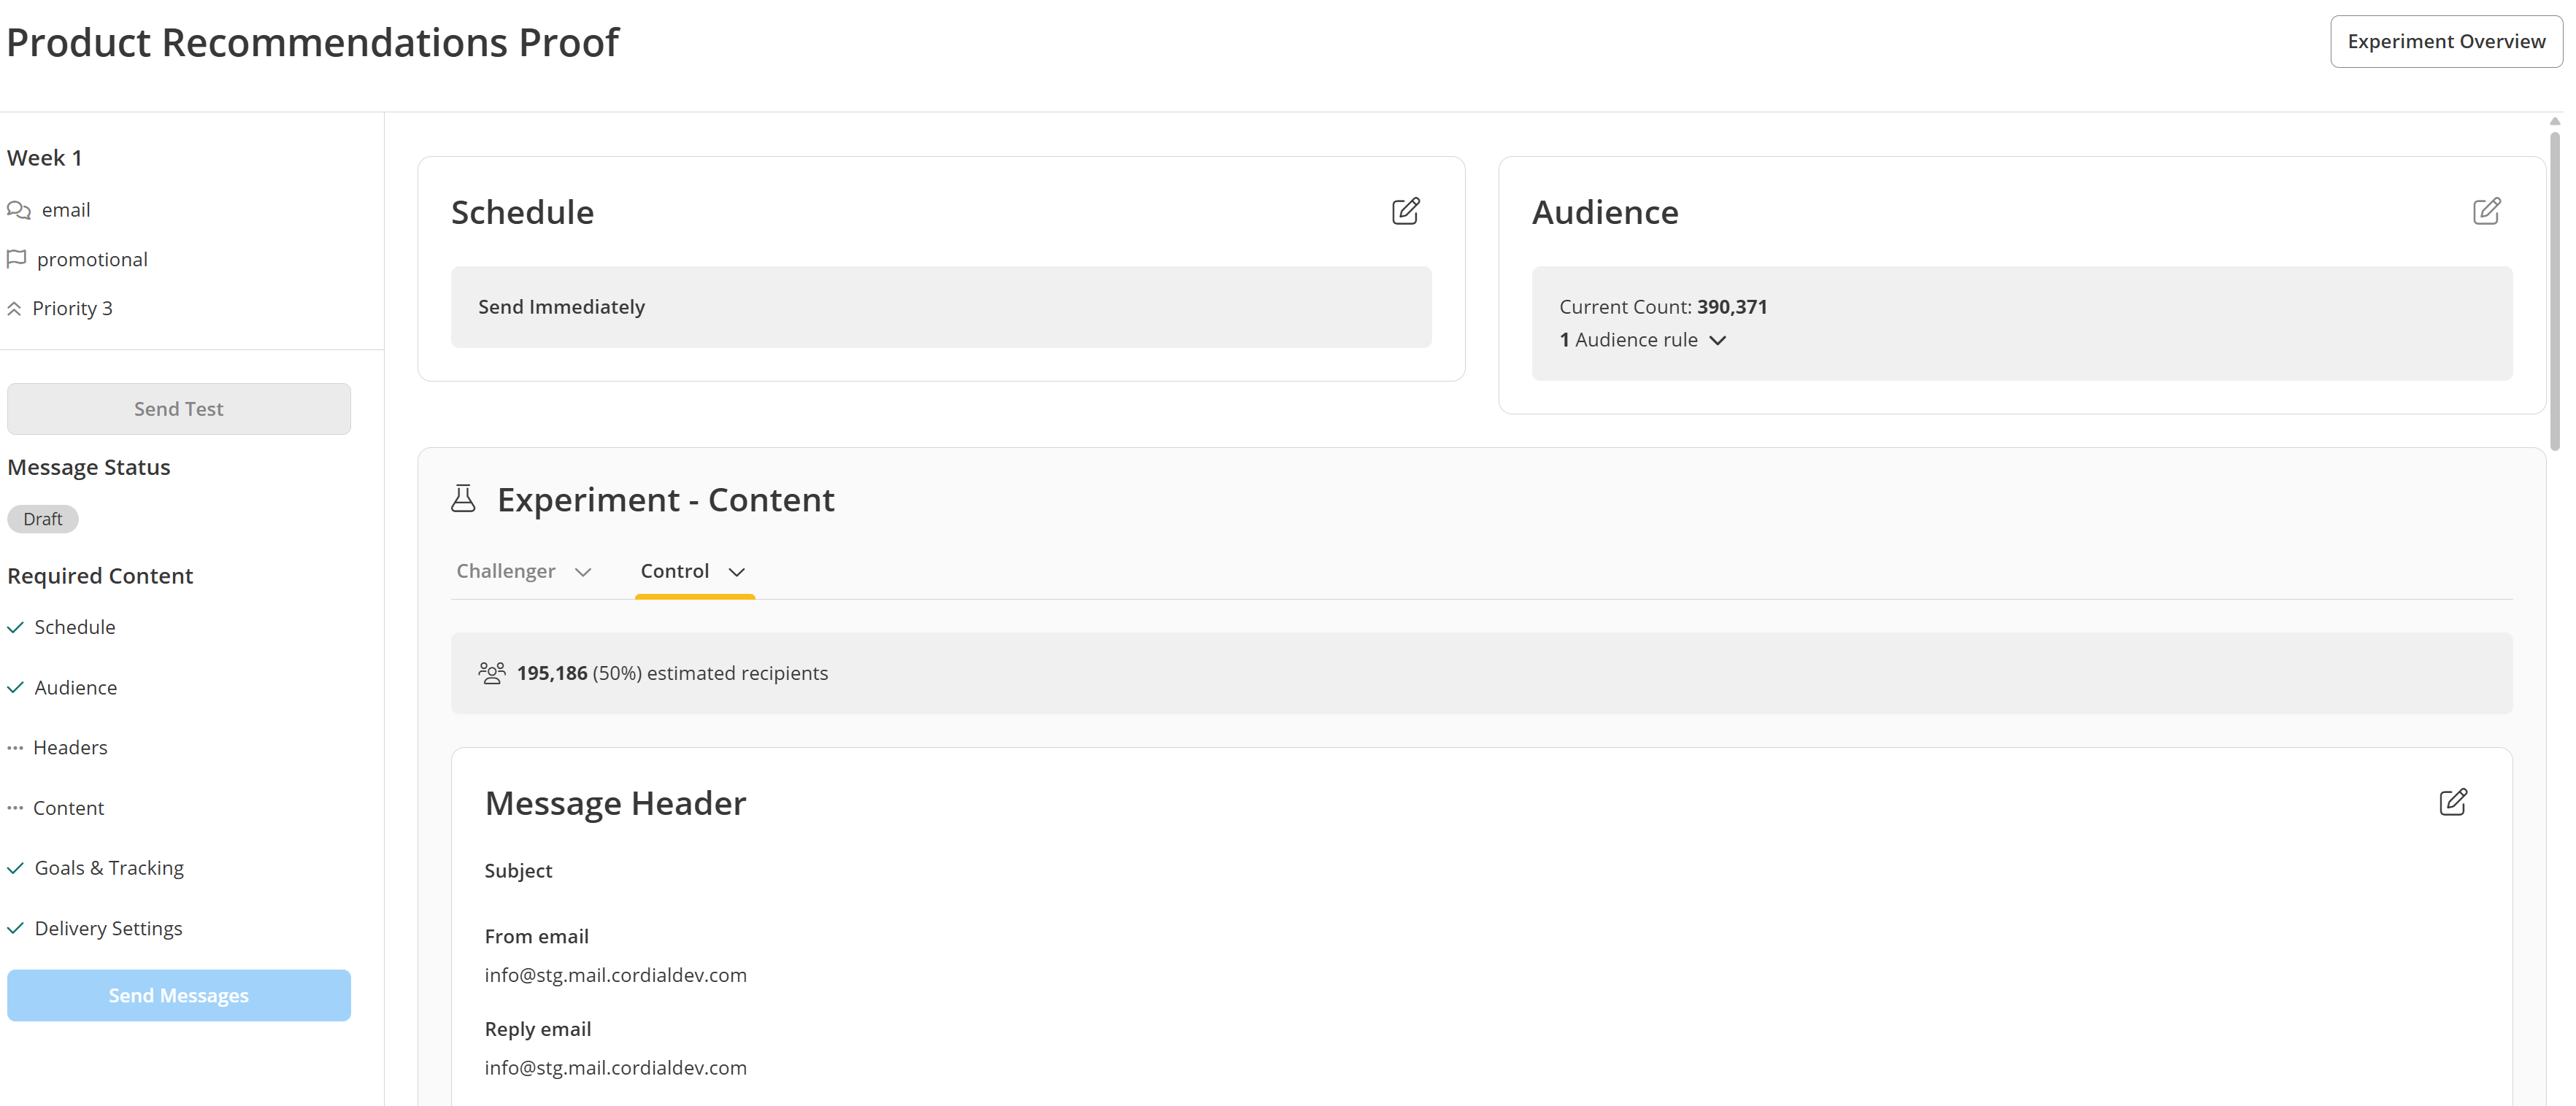Viewport: 2576px width, 1106px height.
Task: Expand the Audience rule chevron
Action: pyautogui.click(x=1718, y=341)
